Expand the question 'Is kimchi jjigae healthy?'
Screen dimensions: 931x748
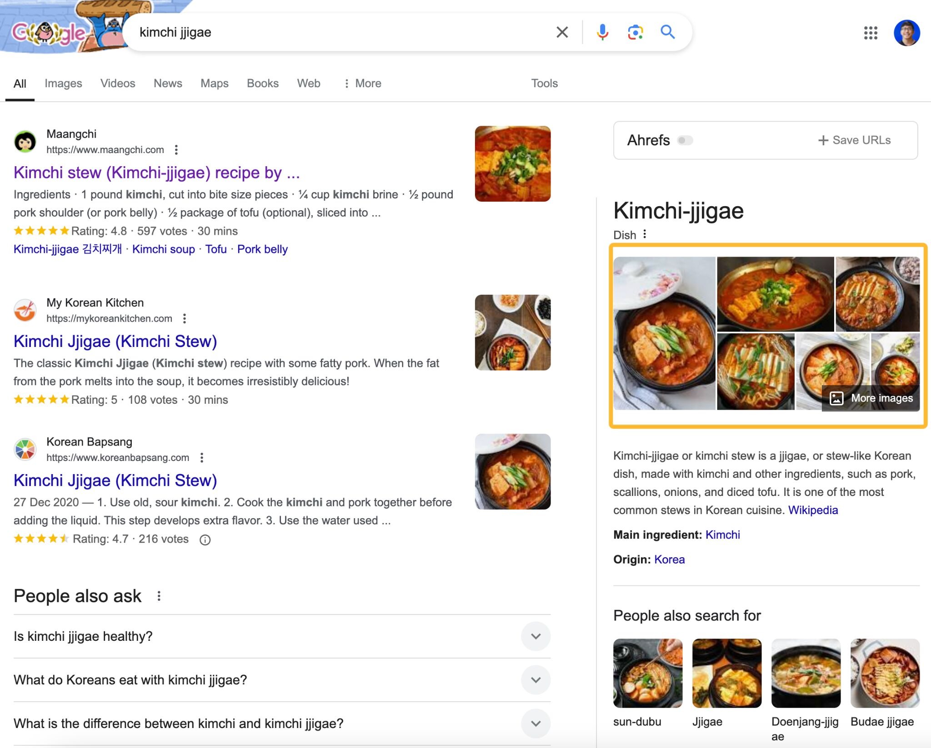pos(535,636)
